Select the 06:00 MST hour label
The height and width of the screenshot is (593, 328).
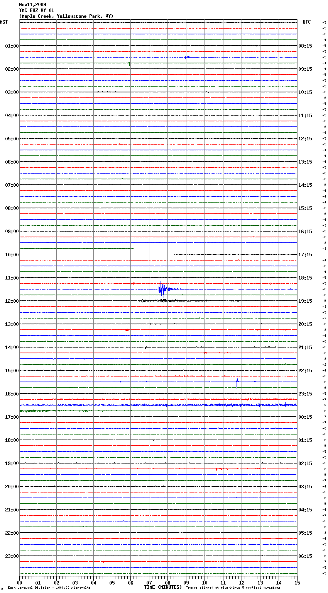pyautogui.click(x=12, y=162)
